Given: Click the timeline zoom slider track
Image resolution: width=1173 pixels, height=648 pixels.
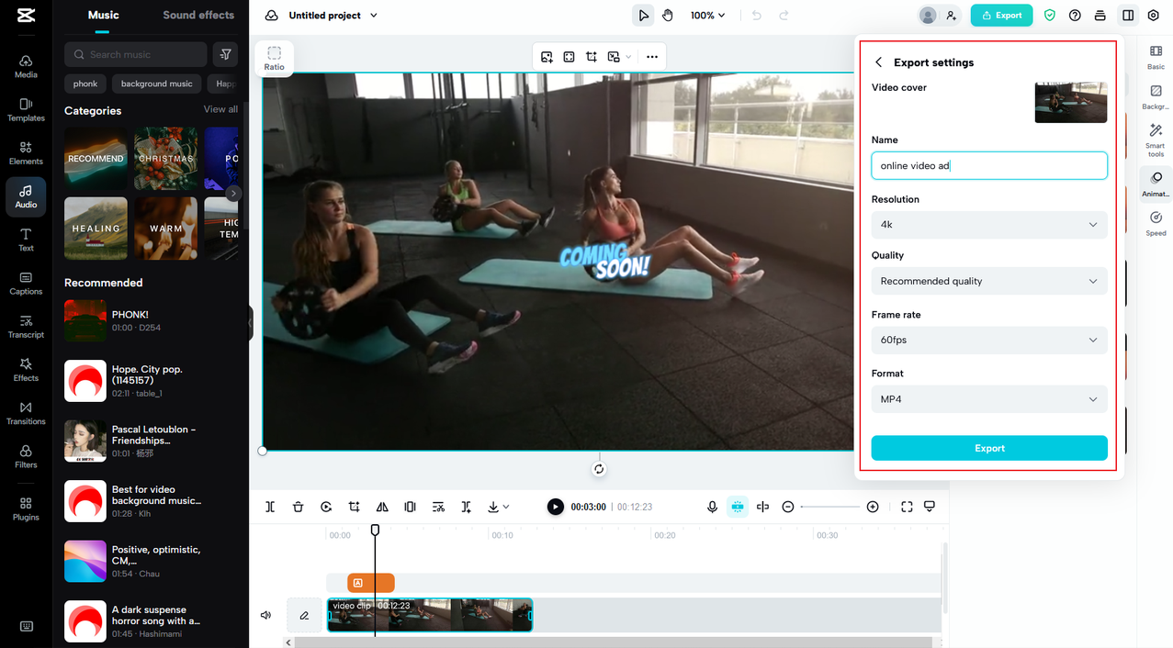Looking at the screenshot, I should (x=830, y=507).
